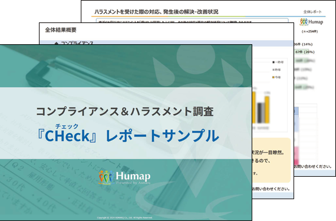Click the 全体結果概要 slide heading
This screenshot has width=336, height=221.
pos(61,30)
